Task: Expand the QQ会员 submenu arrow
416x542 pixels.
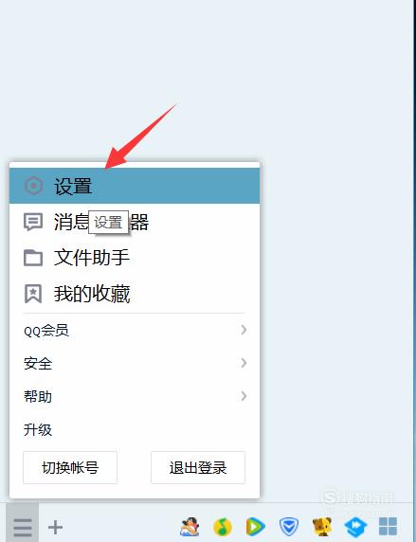Action: coord(244,330)
